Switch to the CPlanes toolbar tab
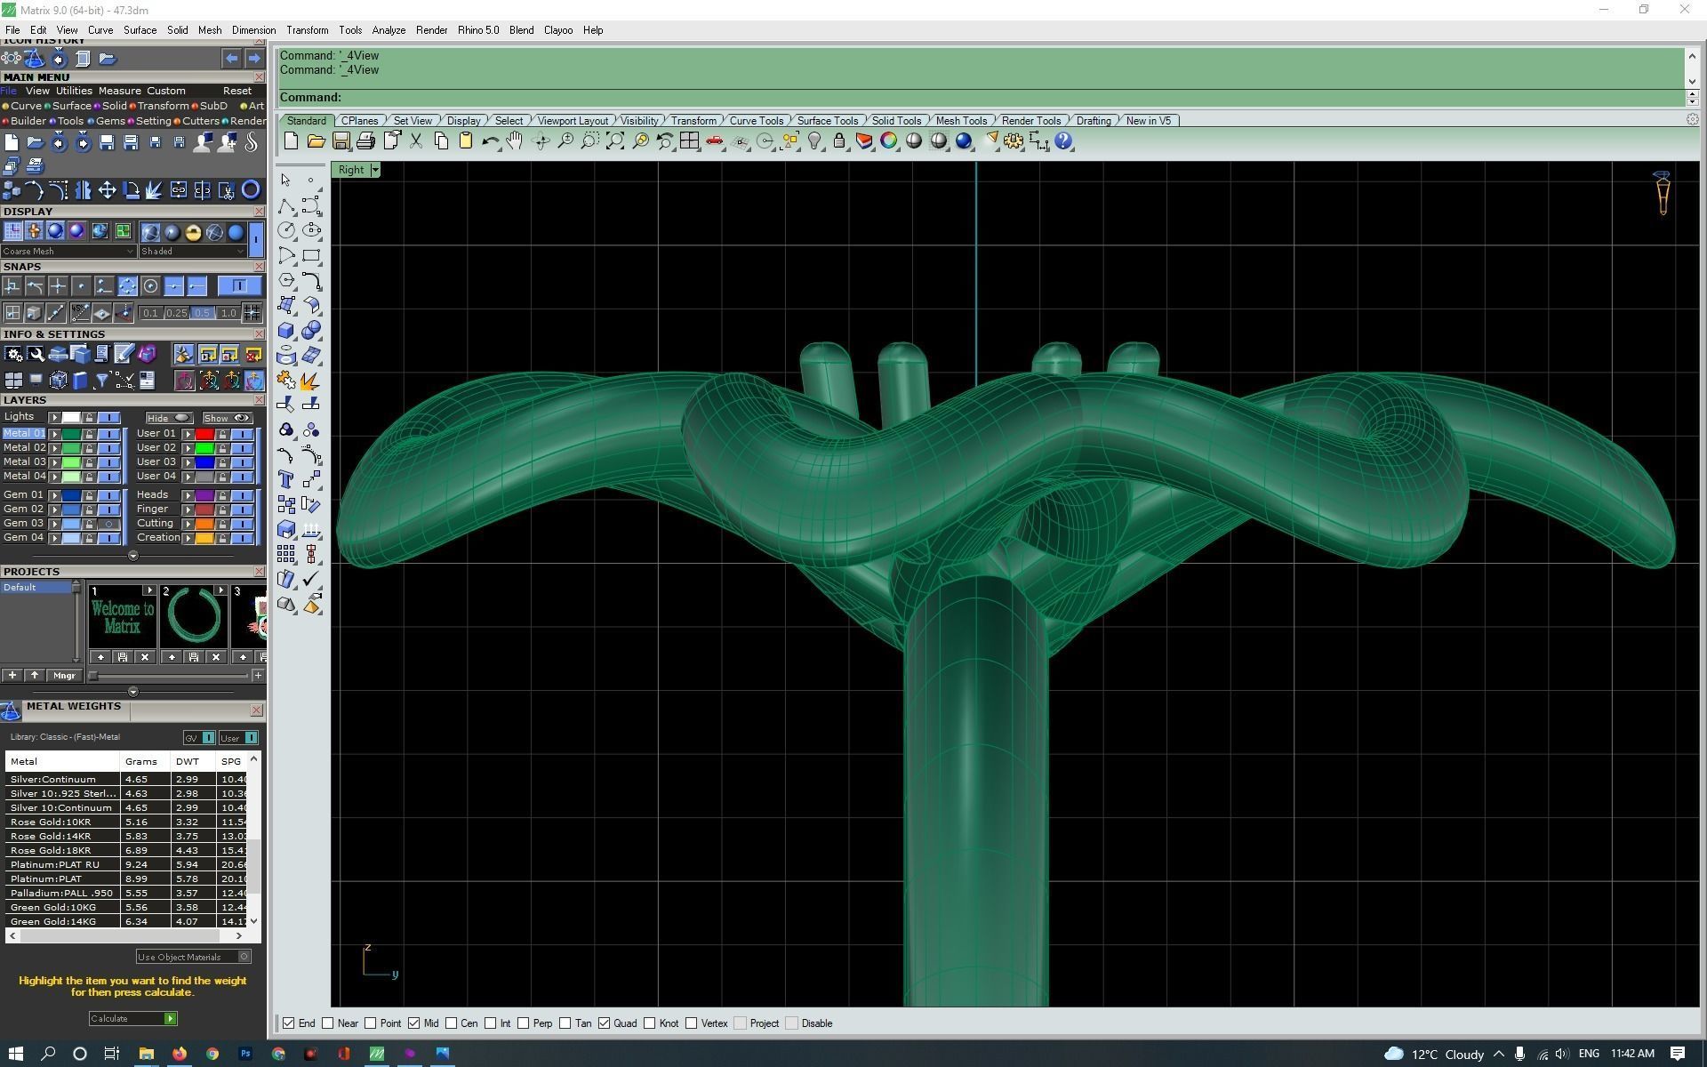 (360, 121)
